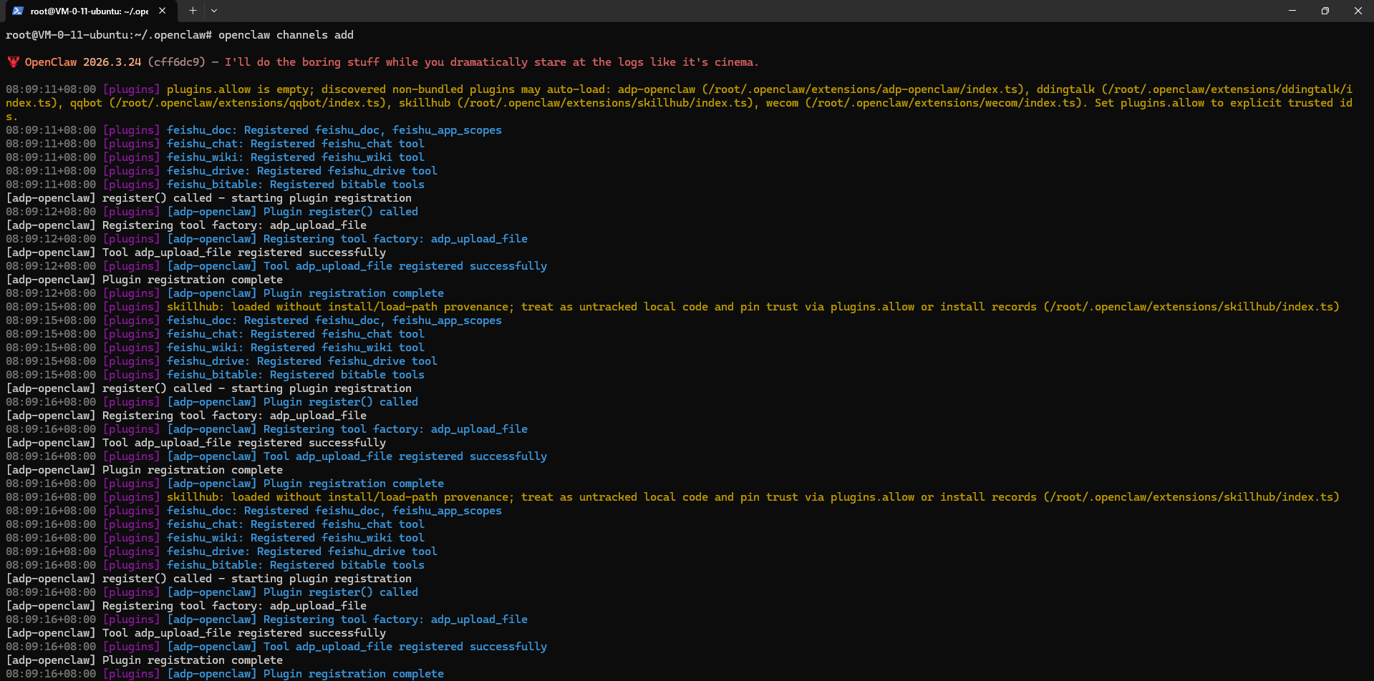Click the 'wecom' plugin name in the warning

pyautogui.click(x=782, y=103)
